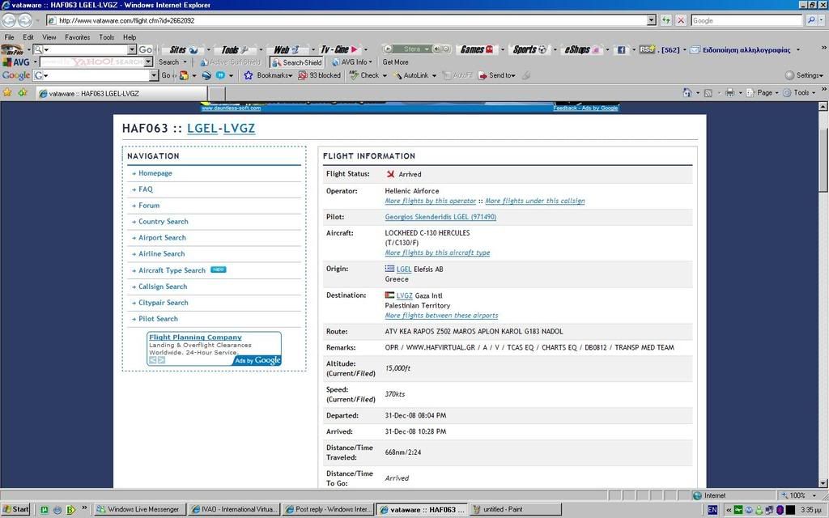
Task: Open Windows Live Messenger from taskbar
Action: click(138, 510)
